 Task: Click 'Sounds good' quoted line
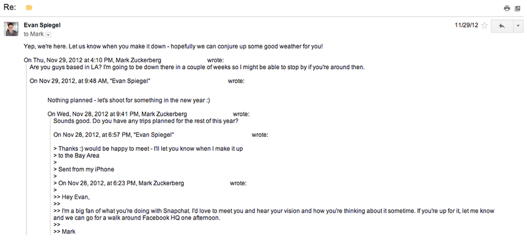145,121
